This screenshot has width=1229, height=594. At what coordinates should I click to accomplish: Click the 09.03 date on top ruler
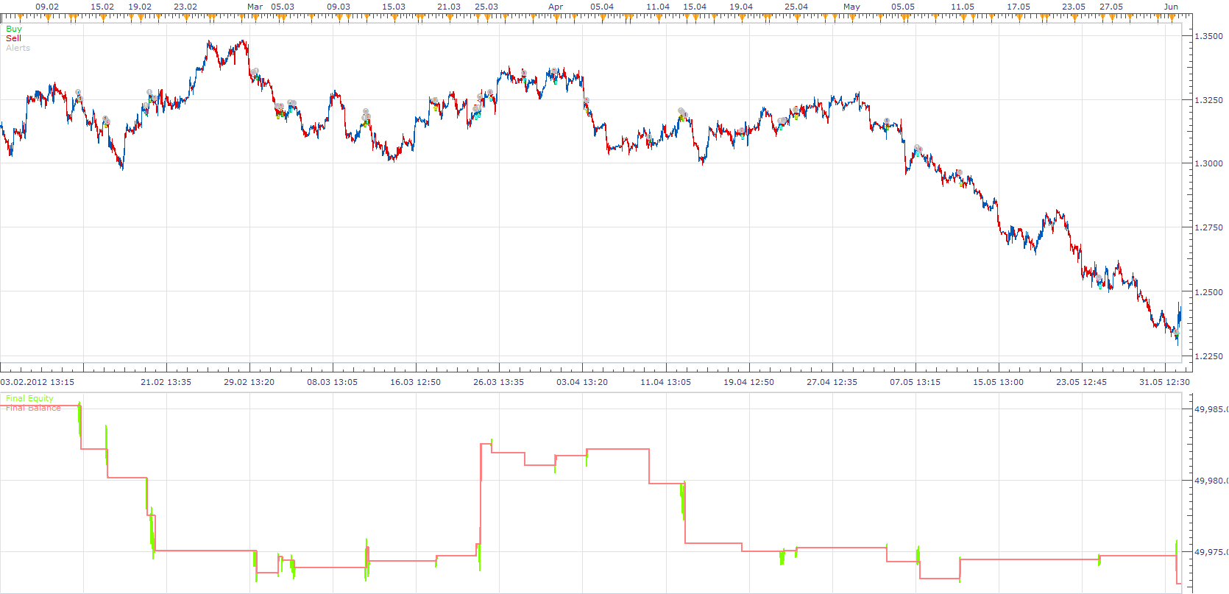tap(339, 7)
